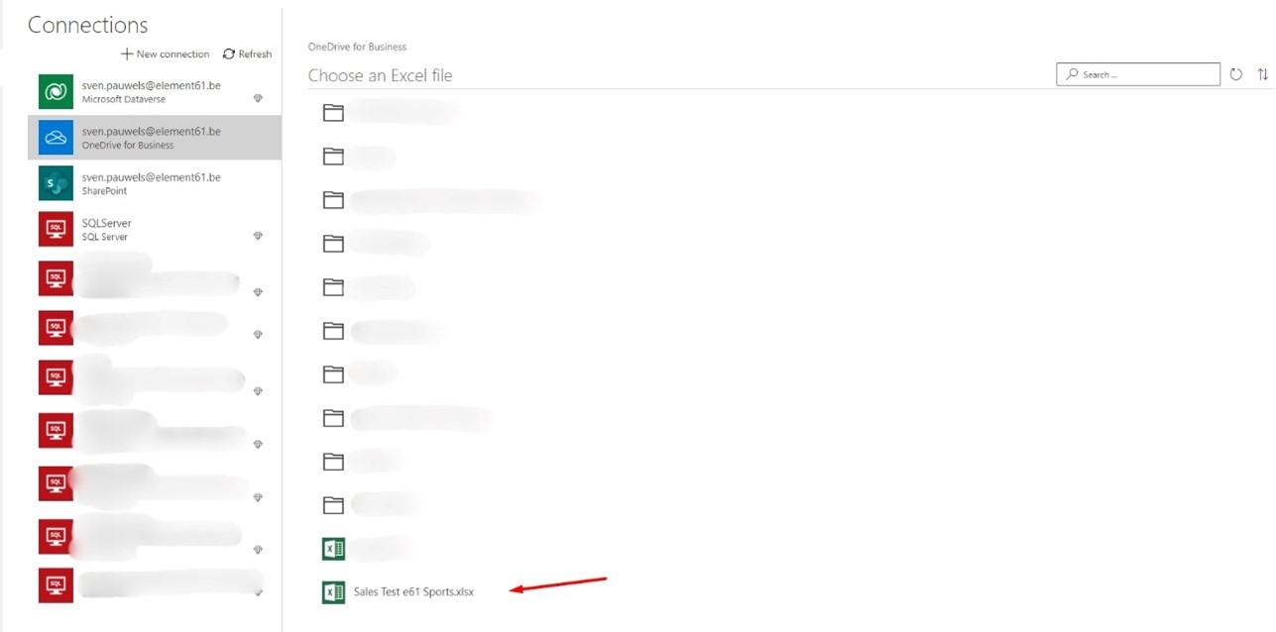Click the gateway icon on the fifth SQL Server connection
This screenshot has height=632, width=1276.
(258, 444)
